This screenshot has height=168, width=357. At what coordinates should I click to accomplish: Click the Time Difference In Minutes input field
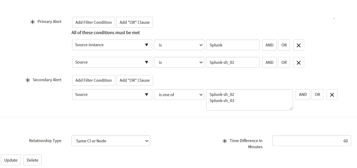click(312, 141)
